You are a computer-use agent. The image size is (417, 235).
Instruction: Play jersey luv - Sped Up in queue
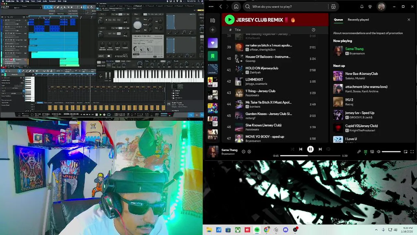pos(373,115)
